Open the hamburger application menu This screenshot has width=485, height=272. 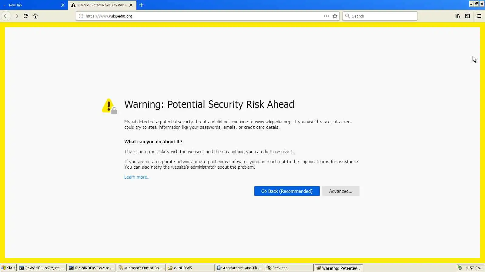(x=479, y=16)
